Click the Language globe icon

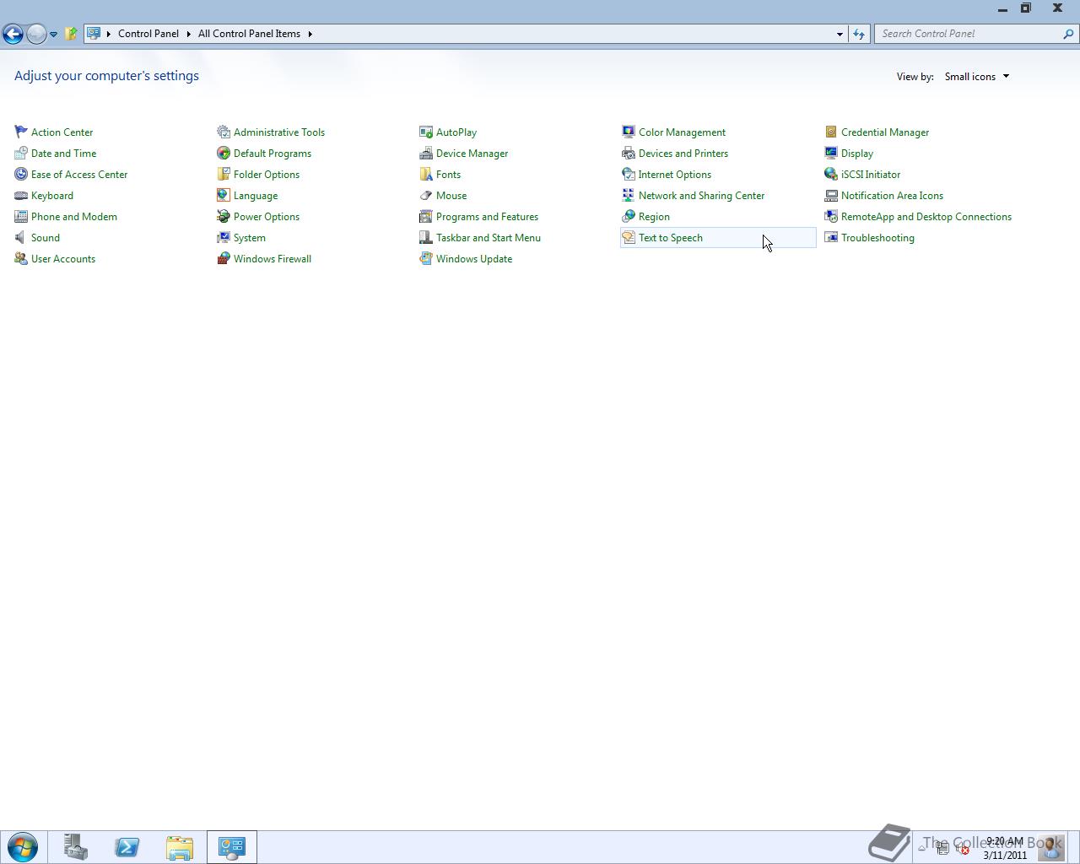coord(224,195)
